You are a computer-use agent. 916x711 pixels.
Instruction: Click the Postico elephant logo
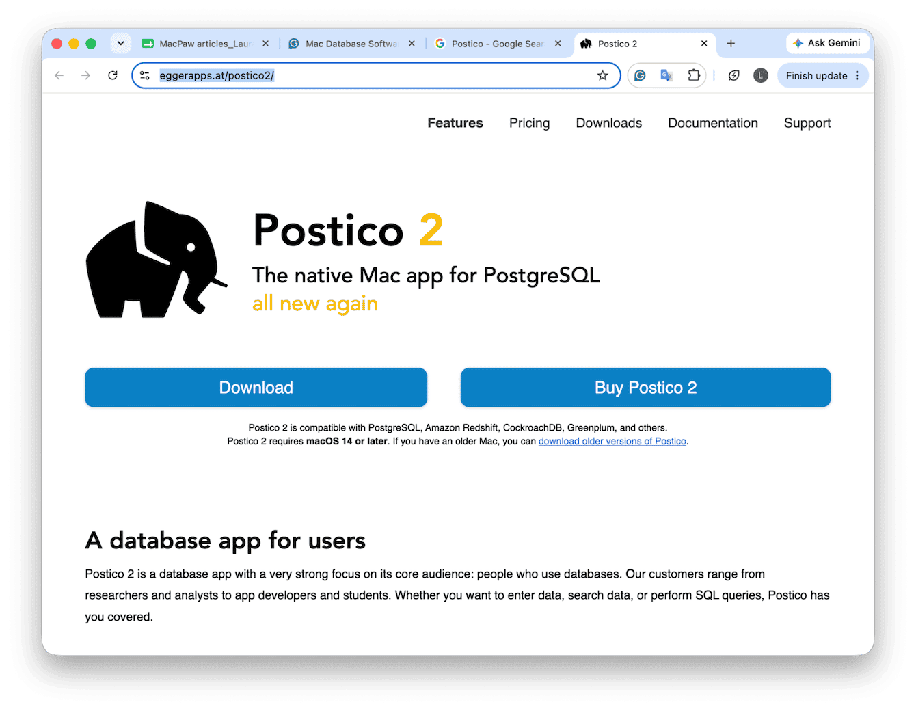tap(157, 259)
